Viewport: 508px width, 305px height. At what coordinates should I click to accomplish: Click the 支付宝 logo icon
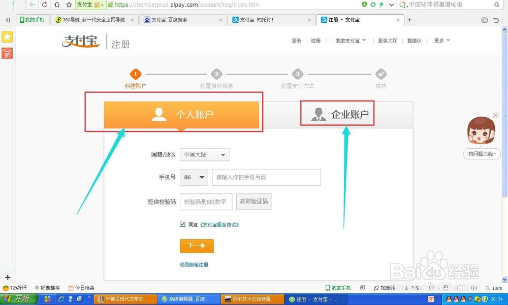(x=79, y=42)
